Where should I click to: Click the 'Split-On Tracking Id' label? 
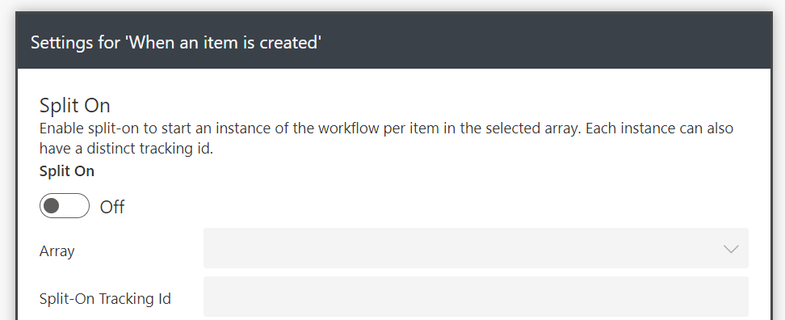(105, 298)
